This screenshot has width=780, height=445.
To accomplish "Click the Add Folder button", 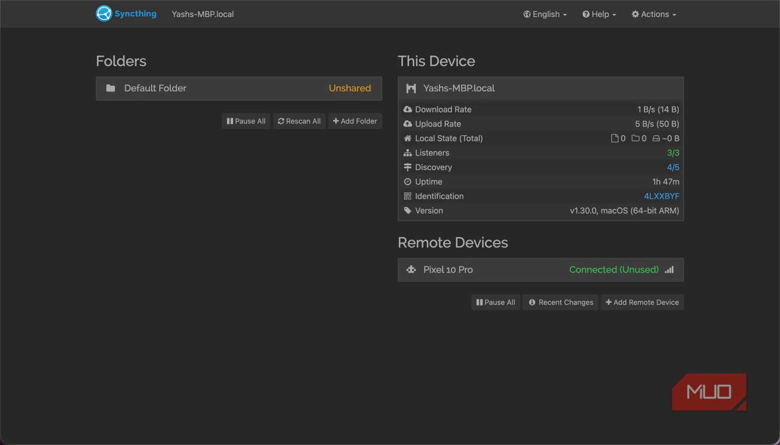I will tap(355, 121).
